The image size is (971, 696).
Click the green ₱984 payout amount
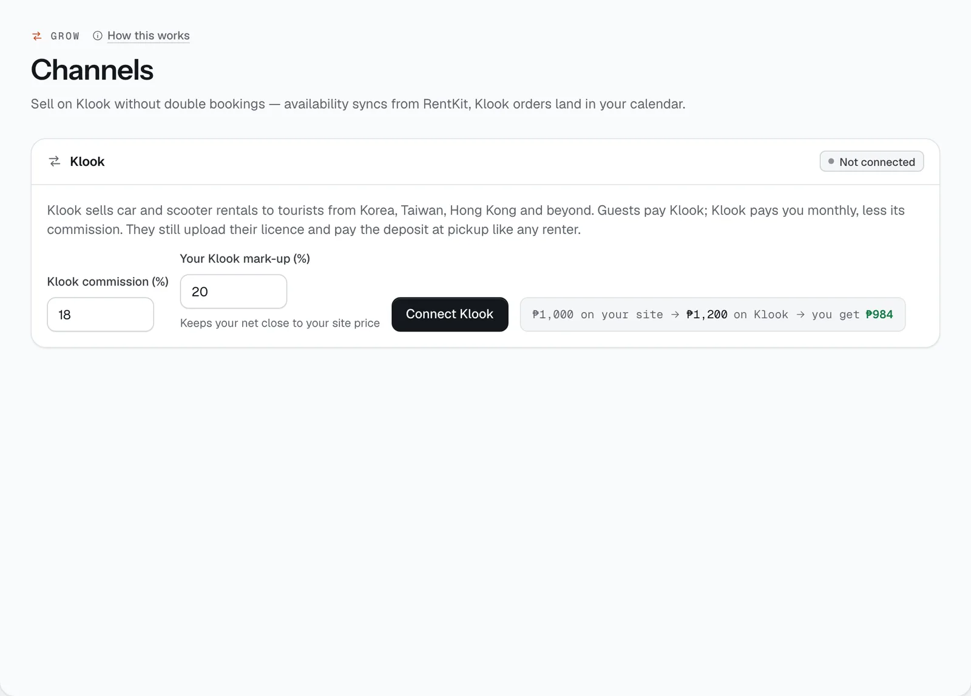[x=879, y=315]
